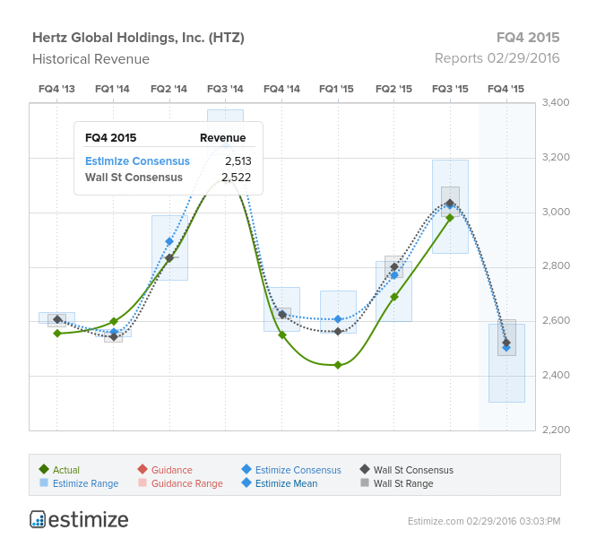Click the FQ4 '15 blue Estimize data point

coord(506,348)
